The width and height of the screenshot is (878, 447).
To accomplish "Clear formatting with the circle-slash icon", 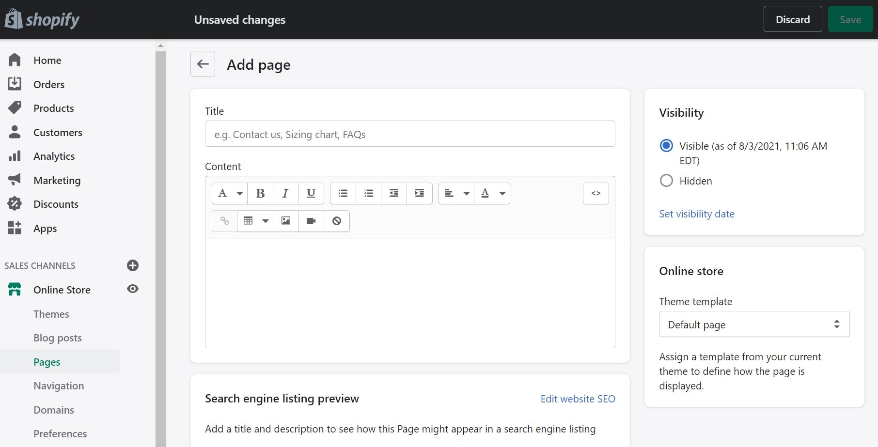I will tap(337, 221).
